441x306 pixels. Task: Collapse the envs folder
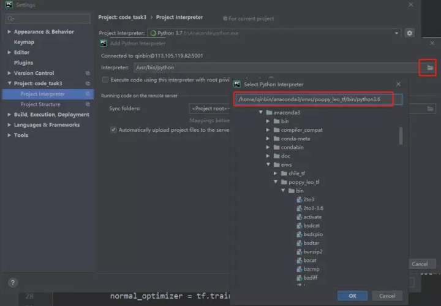[x=268, y=164]
